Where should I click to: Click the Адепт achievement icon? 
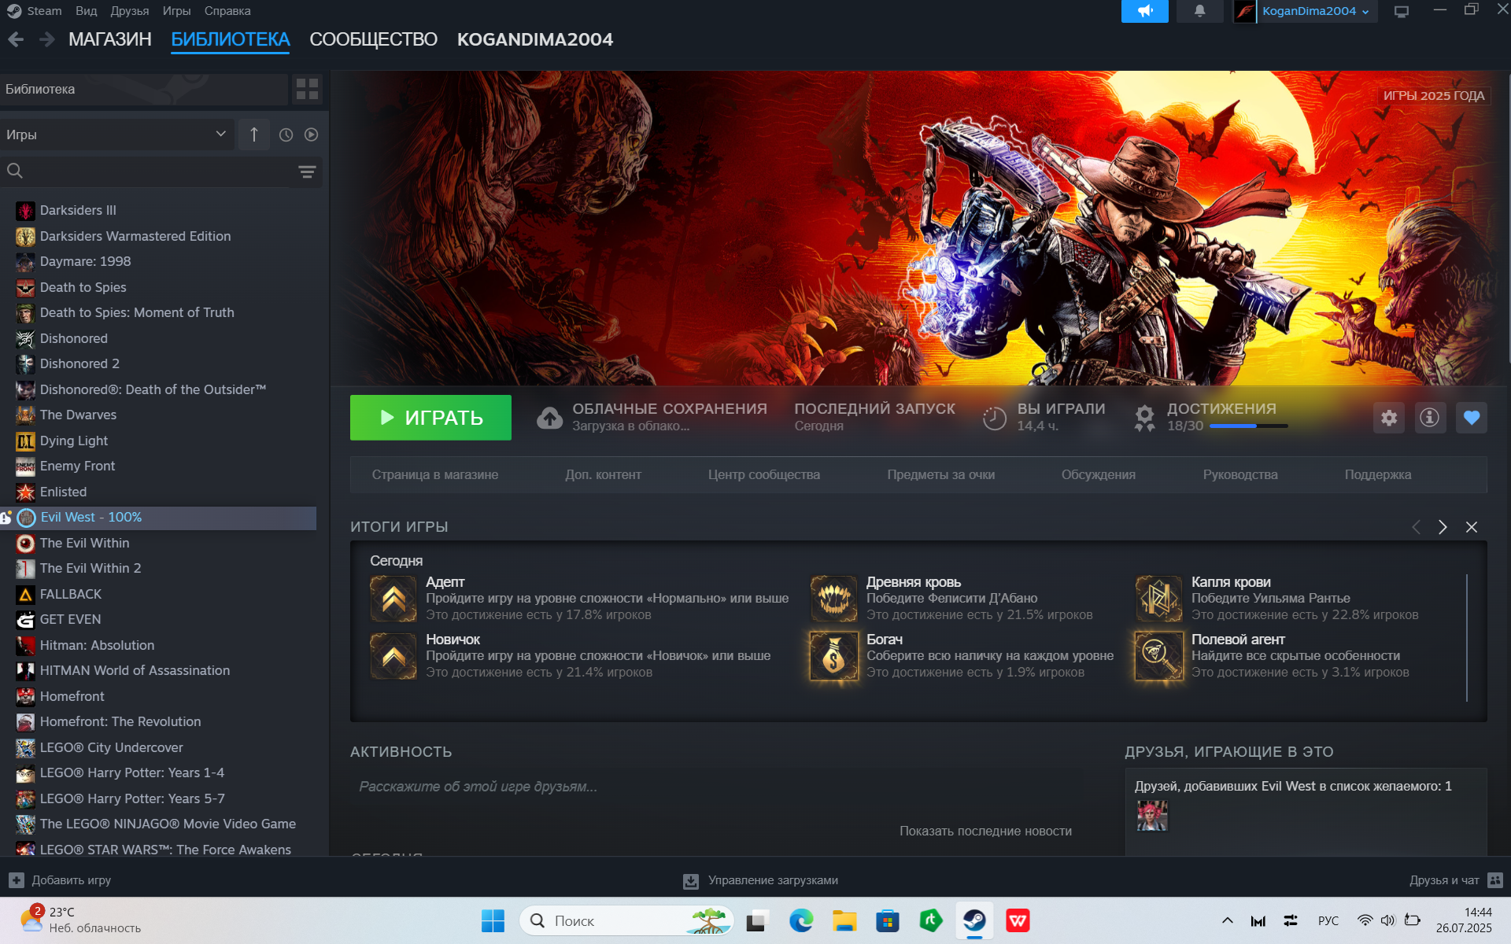click(393, 599)
